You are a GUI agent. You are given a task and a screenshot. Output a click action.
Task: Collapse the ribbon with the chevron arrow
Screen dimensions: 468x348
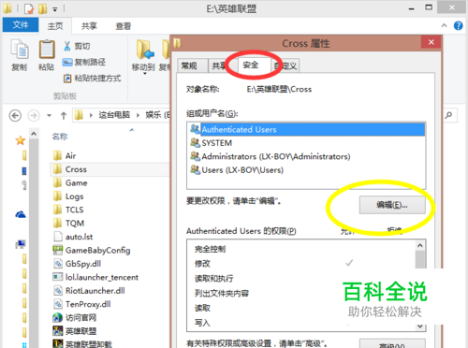[445, 25]
